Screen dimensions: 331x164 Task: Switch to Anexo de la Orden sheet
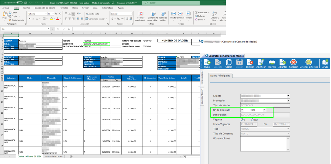pos(54,156)
